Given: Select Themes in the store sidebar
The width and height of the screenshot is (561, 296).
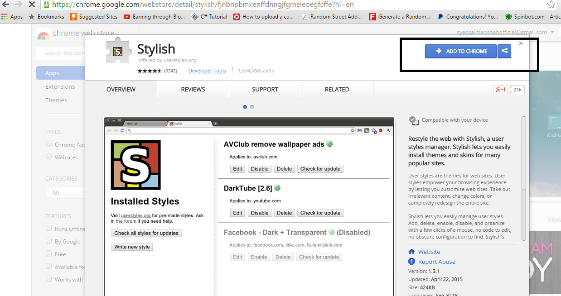Looking at the screenshot, I should pos(56,100).
